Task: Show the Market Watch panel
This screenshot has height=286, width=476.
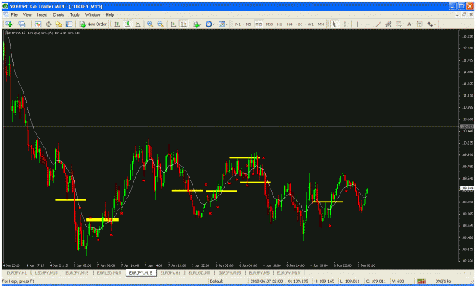Action: [38, 24]
